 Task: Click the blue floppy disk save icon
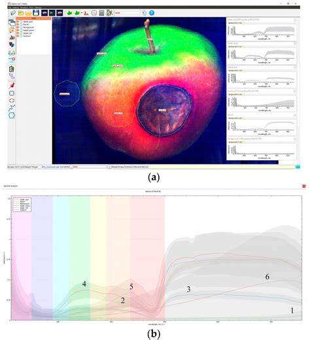[x=36, y=13]
